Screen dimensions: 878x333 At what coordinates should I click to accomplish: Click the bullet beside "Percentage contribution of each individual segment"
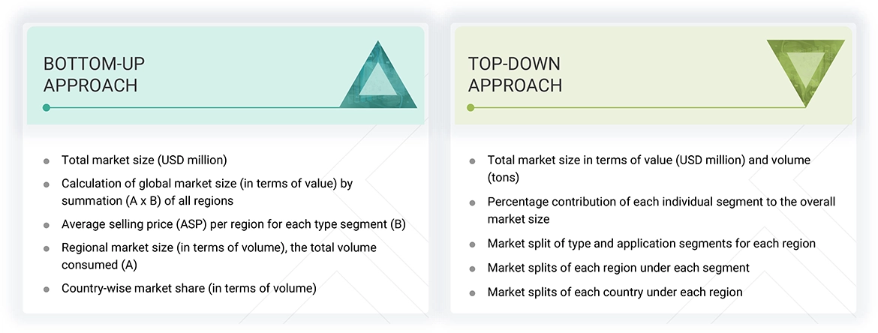(x=472, y=202)
